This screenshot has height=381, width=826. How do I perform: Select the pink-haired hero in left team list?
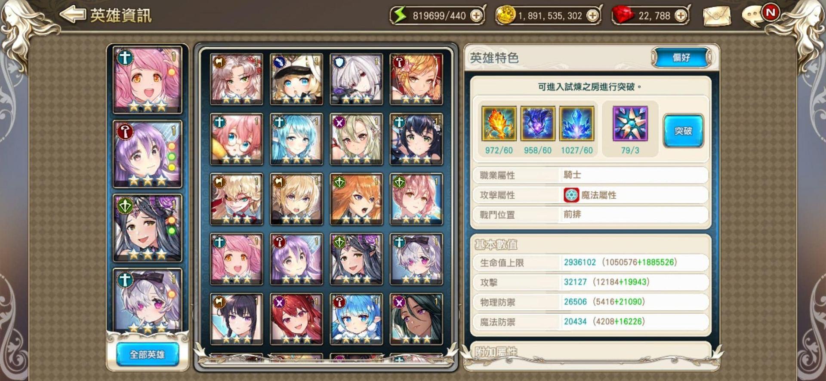pyautogui.click(x=148, y=80)
